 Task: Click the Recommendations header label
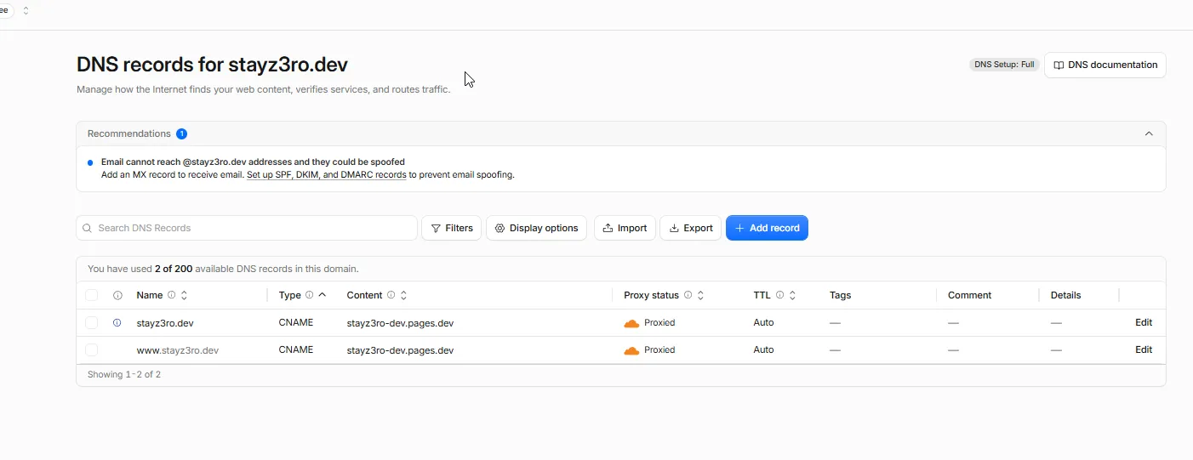point(129,133)
